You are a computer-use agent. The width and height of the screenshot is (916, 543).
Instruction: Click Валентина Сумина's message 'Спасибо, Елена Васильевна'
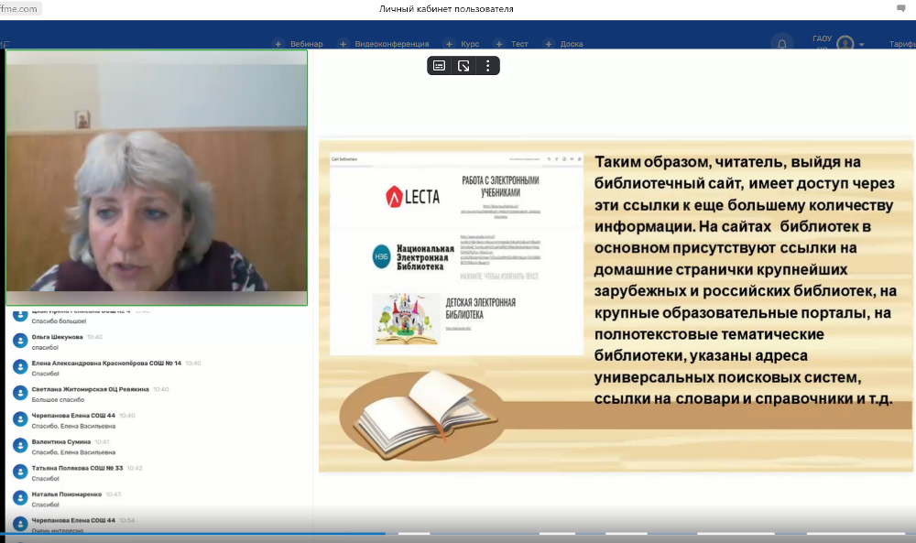[73, 452]
